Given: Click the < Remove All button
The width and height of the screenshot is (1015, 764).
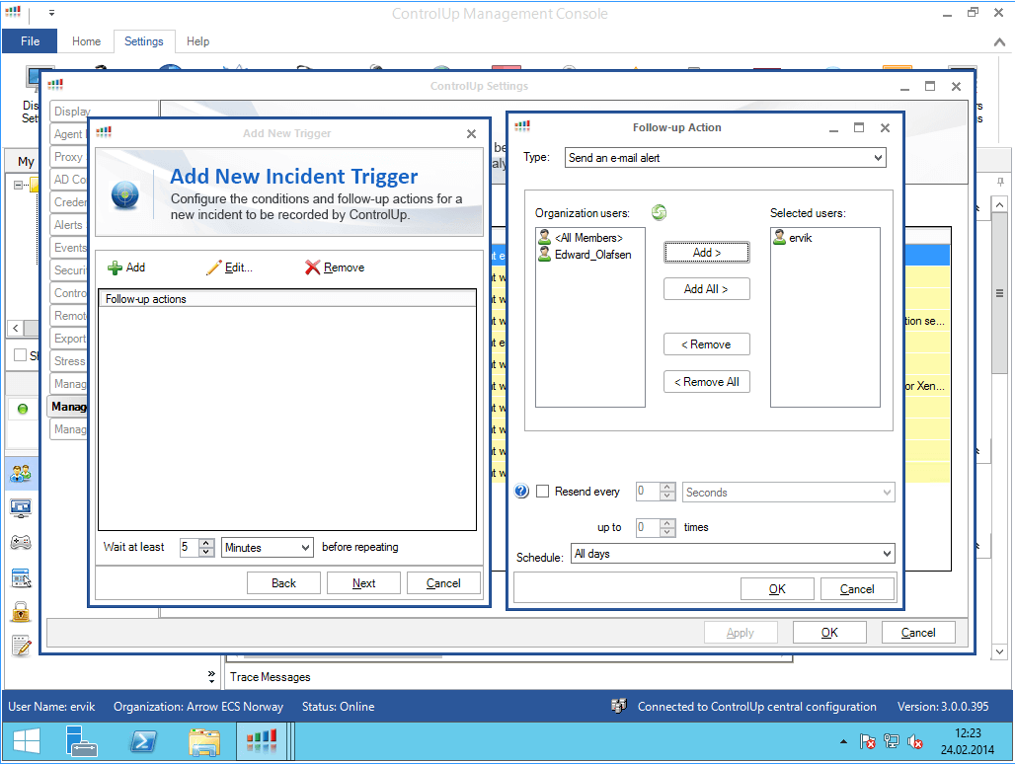Looking at the screenshot, I should pyautogui.click(x=706, y=382).
